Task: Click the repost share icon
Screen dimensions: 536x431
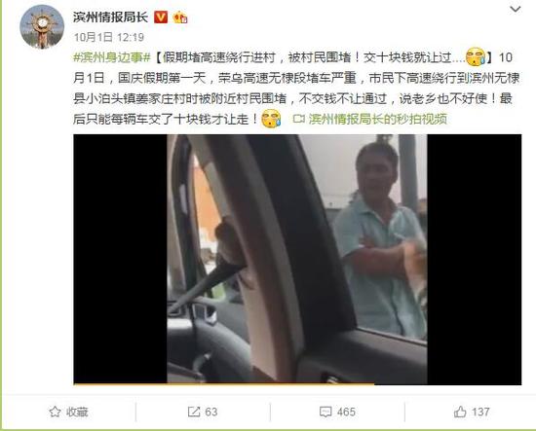Action: tap(194, 412)
